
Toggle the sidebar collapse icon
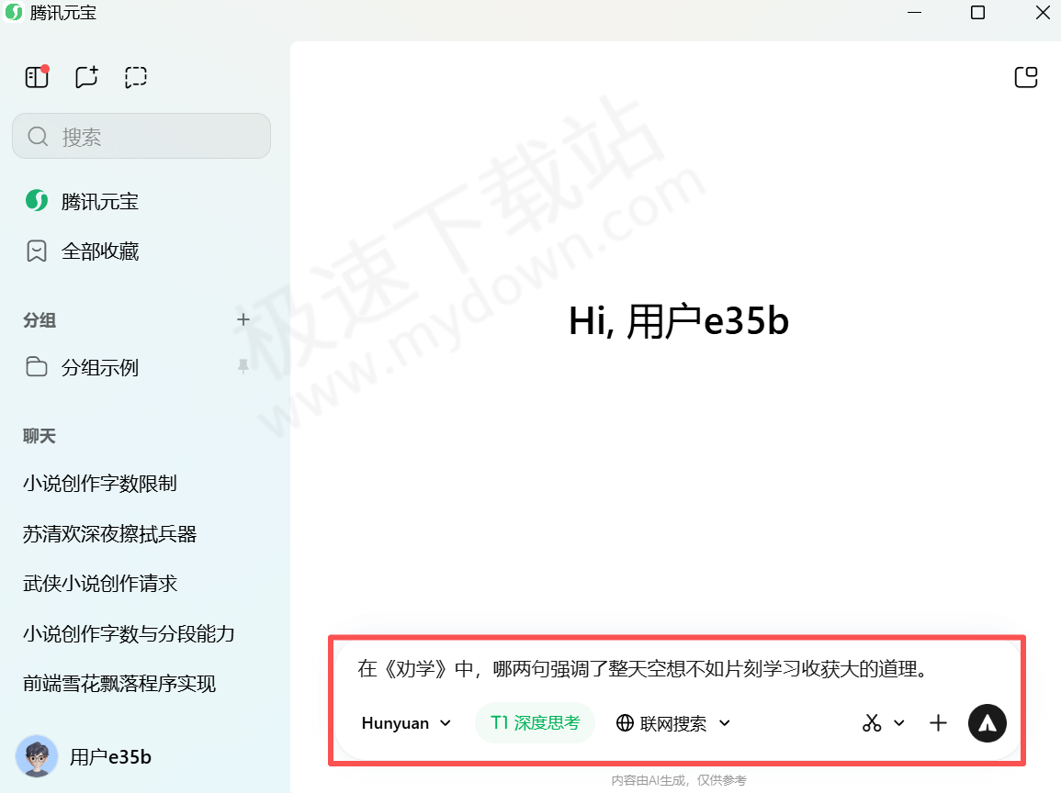pos(36,77)
